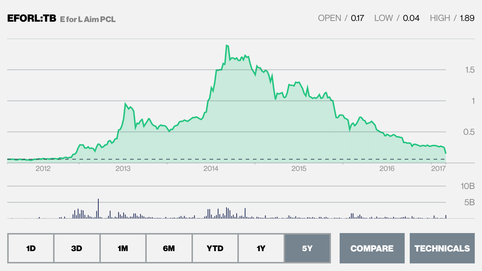
Task: Click the 5B volume axis label
Action: pyautogui.click(x=469, y=202)
